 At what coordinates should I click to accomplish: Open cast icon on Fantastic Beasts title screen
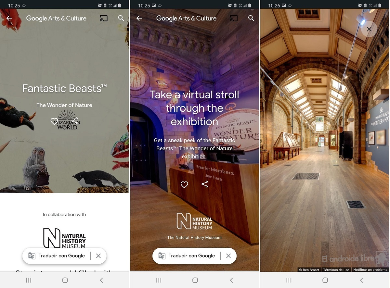click(103, 19)
